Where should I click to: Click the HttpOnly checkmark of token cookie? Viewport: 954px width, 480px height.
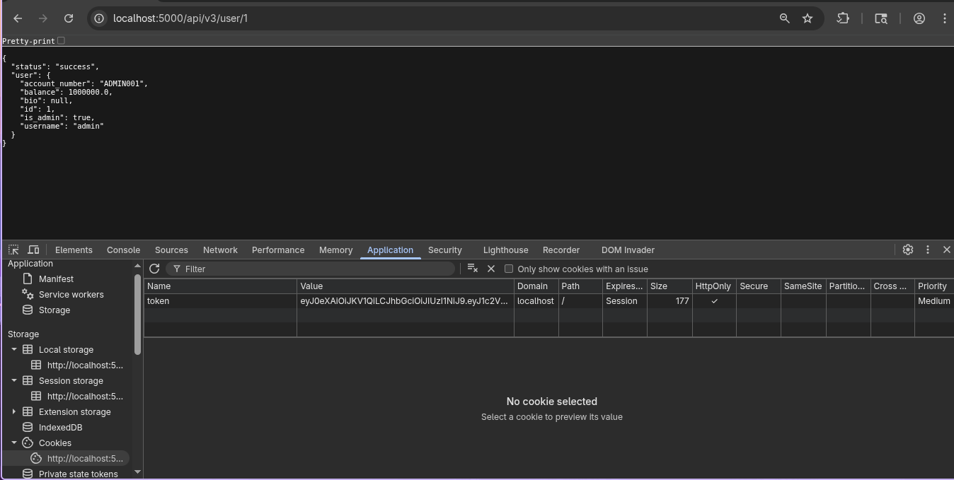click(714, 301)
